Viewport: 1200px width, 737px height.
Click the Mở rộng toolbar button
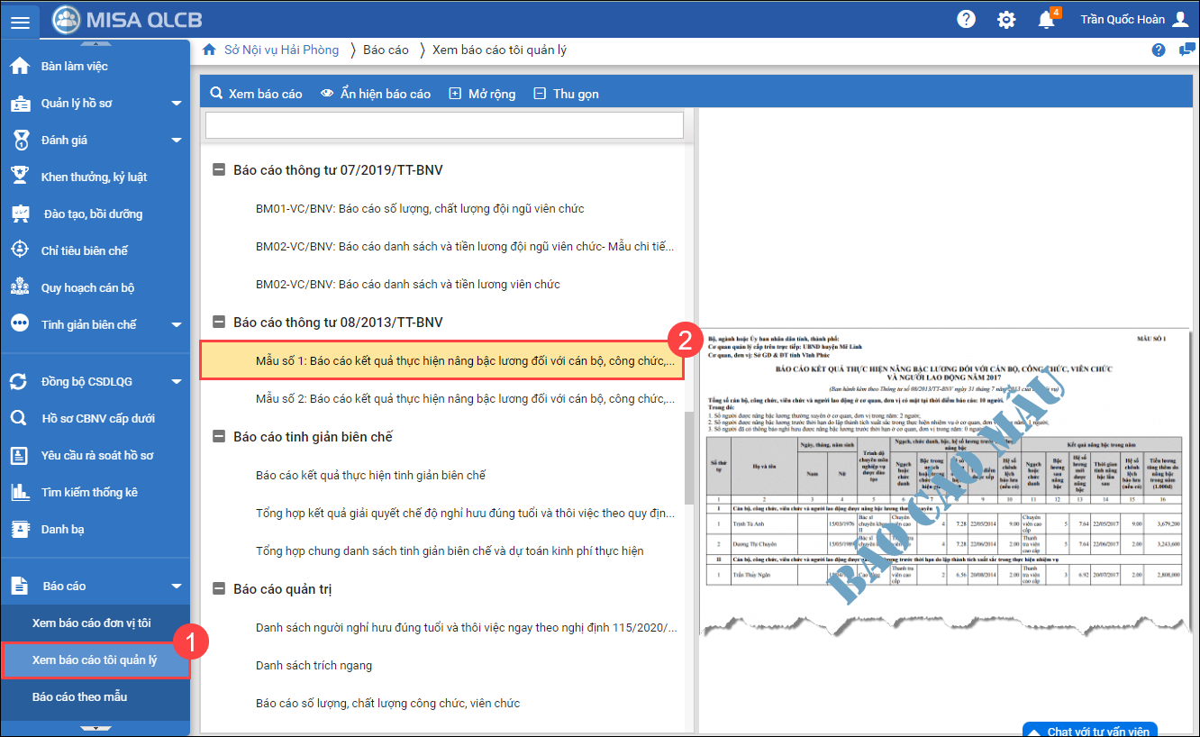click(x=482, y=94)
